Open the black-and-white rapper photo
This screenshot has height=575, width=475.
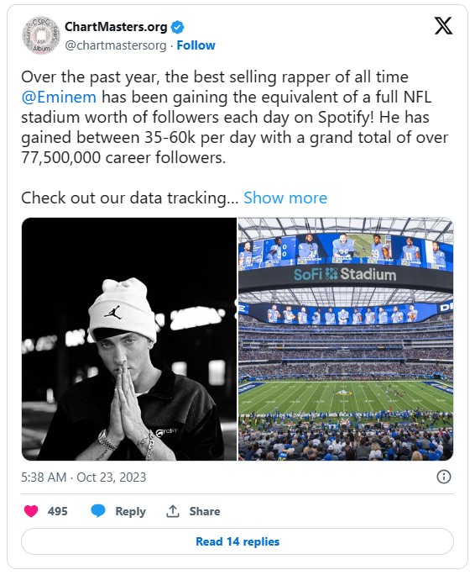tap(129, 340)
